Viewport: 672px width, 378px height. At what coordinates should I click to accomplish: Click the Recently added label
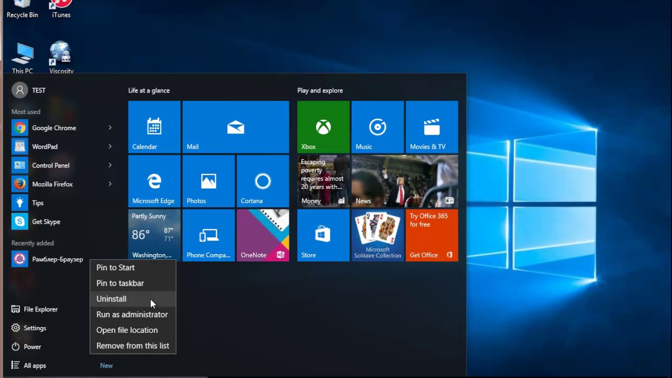click(x=33, y=243)
